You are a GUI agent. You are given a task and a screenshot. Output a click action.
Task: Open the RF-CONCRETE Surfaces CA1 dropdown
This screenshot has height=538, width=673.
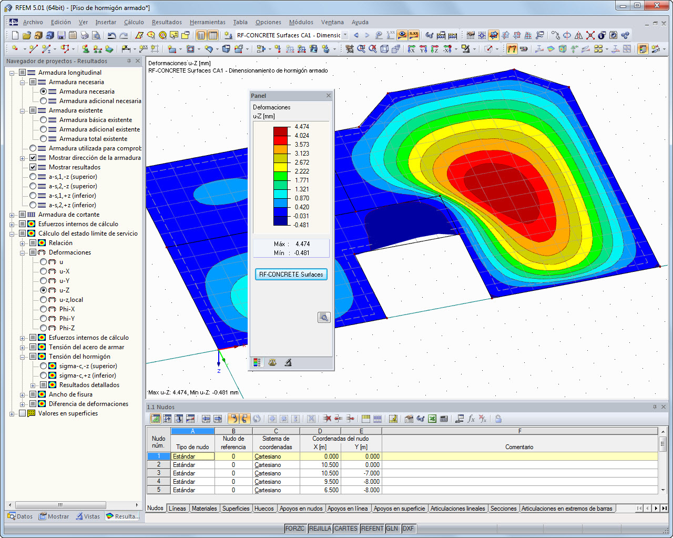344,35
